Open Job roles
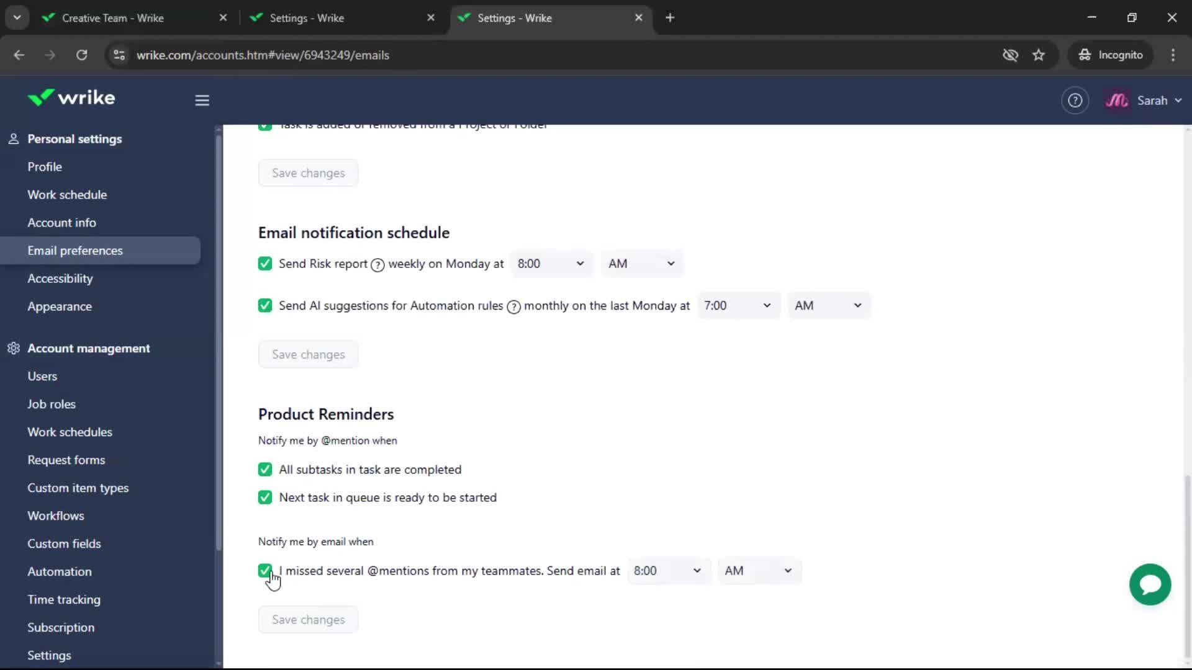 (52, 404)
